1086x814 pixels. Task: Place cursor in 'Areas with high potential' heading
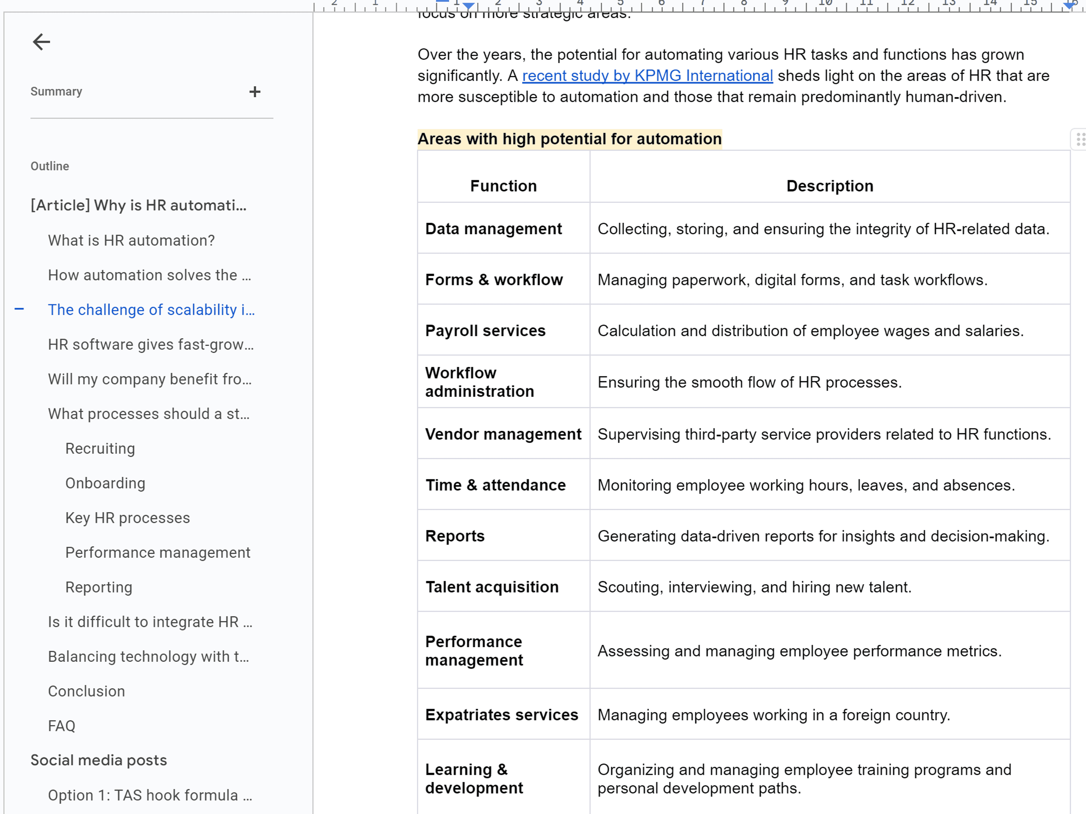570,139
